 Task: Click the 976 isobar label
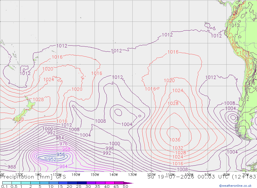tap(63, 144)
